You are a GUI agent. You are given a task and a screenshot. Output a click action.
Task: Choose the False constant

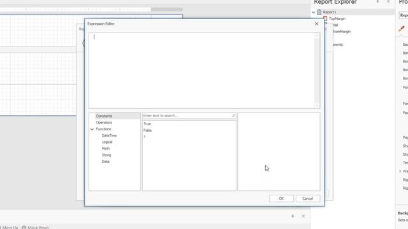click(147, 130)
